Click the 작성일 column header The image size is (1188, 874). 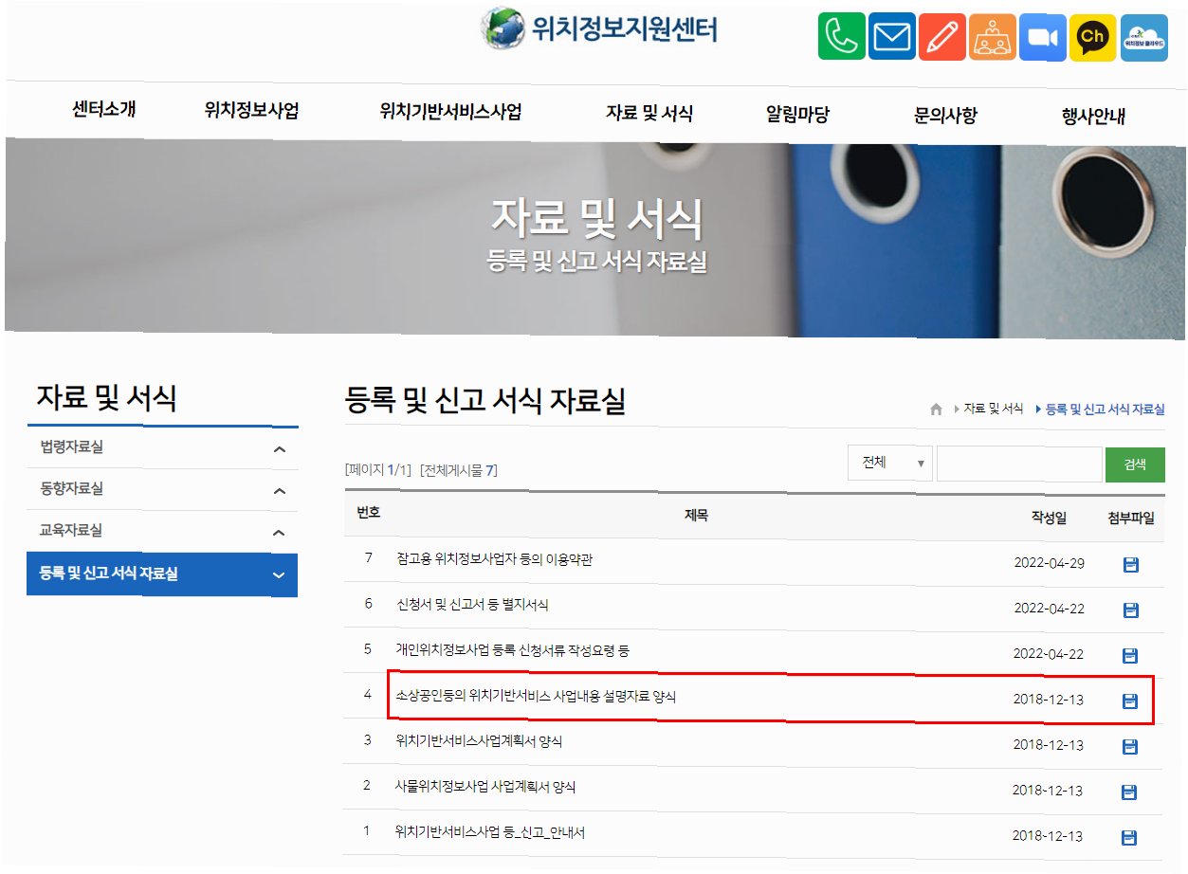coord(1049,518)
